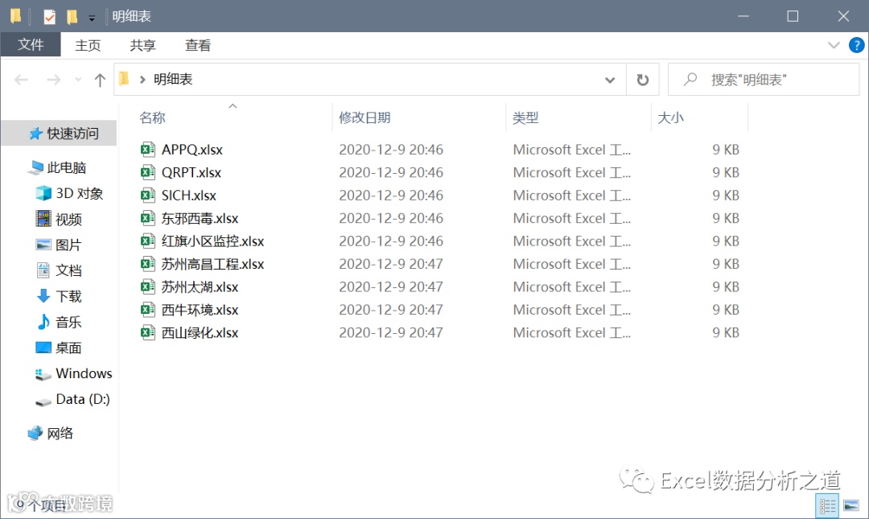The image size is (869, 519).
Task: Select the SICH.xlsx Excel file icon
Action: point(147,196)
